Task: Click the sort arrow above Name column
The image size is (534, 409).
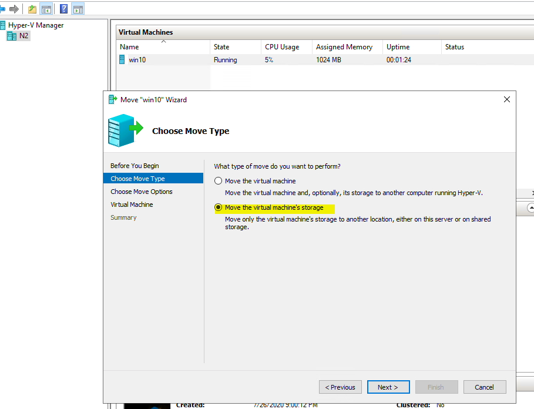Action: pyautogui.click(x=163, y=42)
